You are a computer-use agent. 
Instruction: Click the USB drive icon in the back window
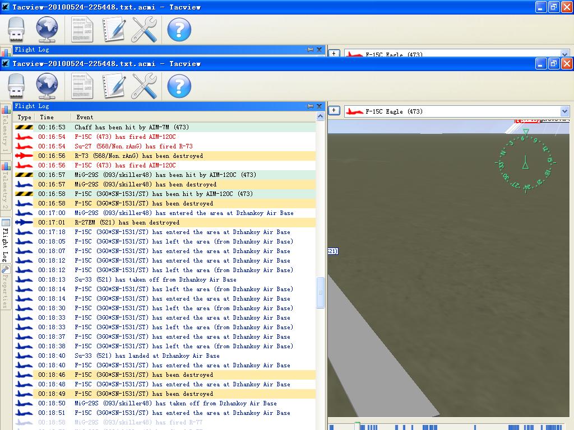(x=16, y=30)
